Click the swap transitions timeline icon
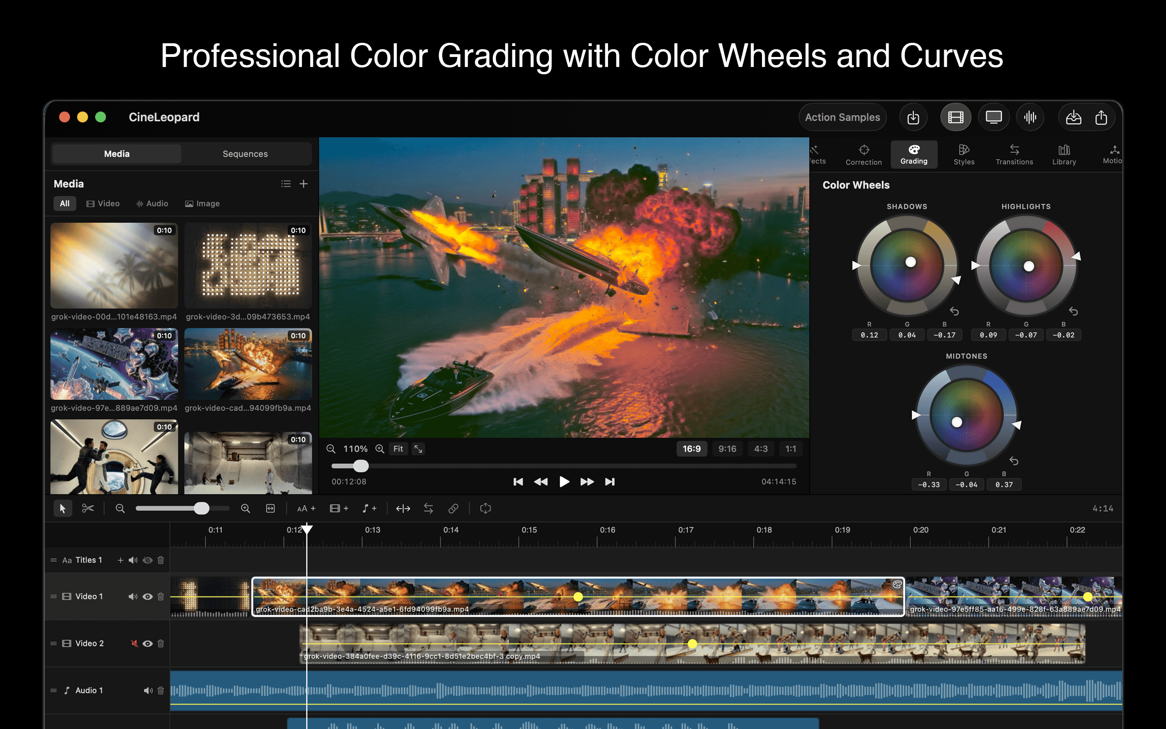 pos(428,508)
